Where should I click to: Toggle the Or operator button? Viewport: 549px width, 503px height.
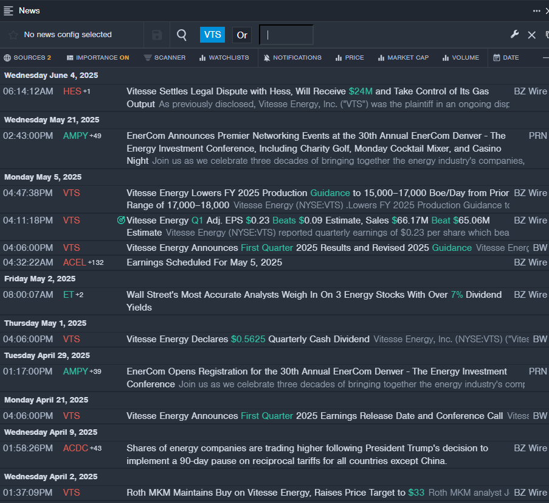click(242, 35)
